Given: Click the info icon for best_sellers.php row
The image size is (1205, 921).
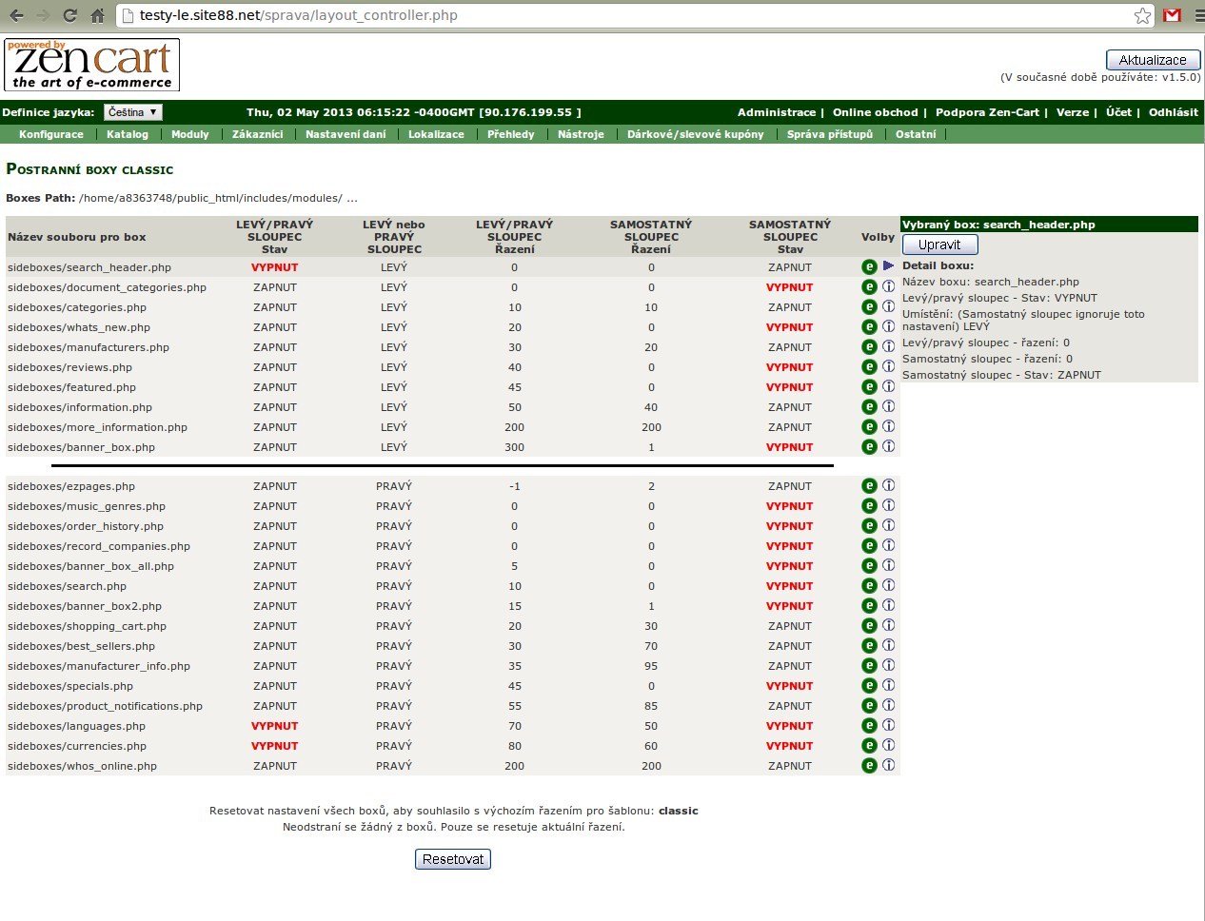Looking at the screenshot, I should (888, 645).
